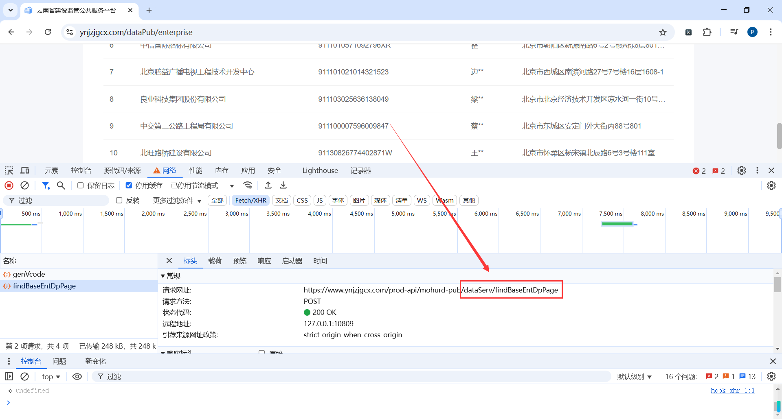
Task: Filter requests by Fetch/XHR
Action: coord(251,200)
